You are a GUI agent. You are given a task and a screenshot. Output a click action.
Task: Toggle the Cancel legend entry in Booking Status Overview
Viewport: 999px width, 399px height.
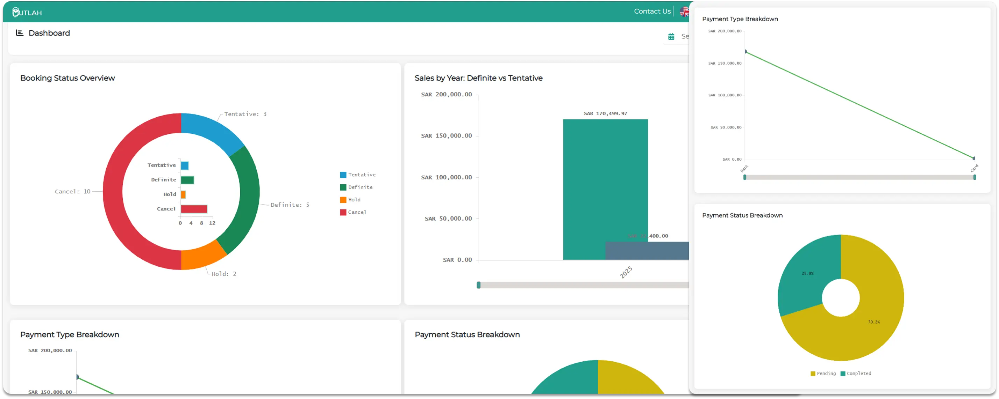[353, 212]
